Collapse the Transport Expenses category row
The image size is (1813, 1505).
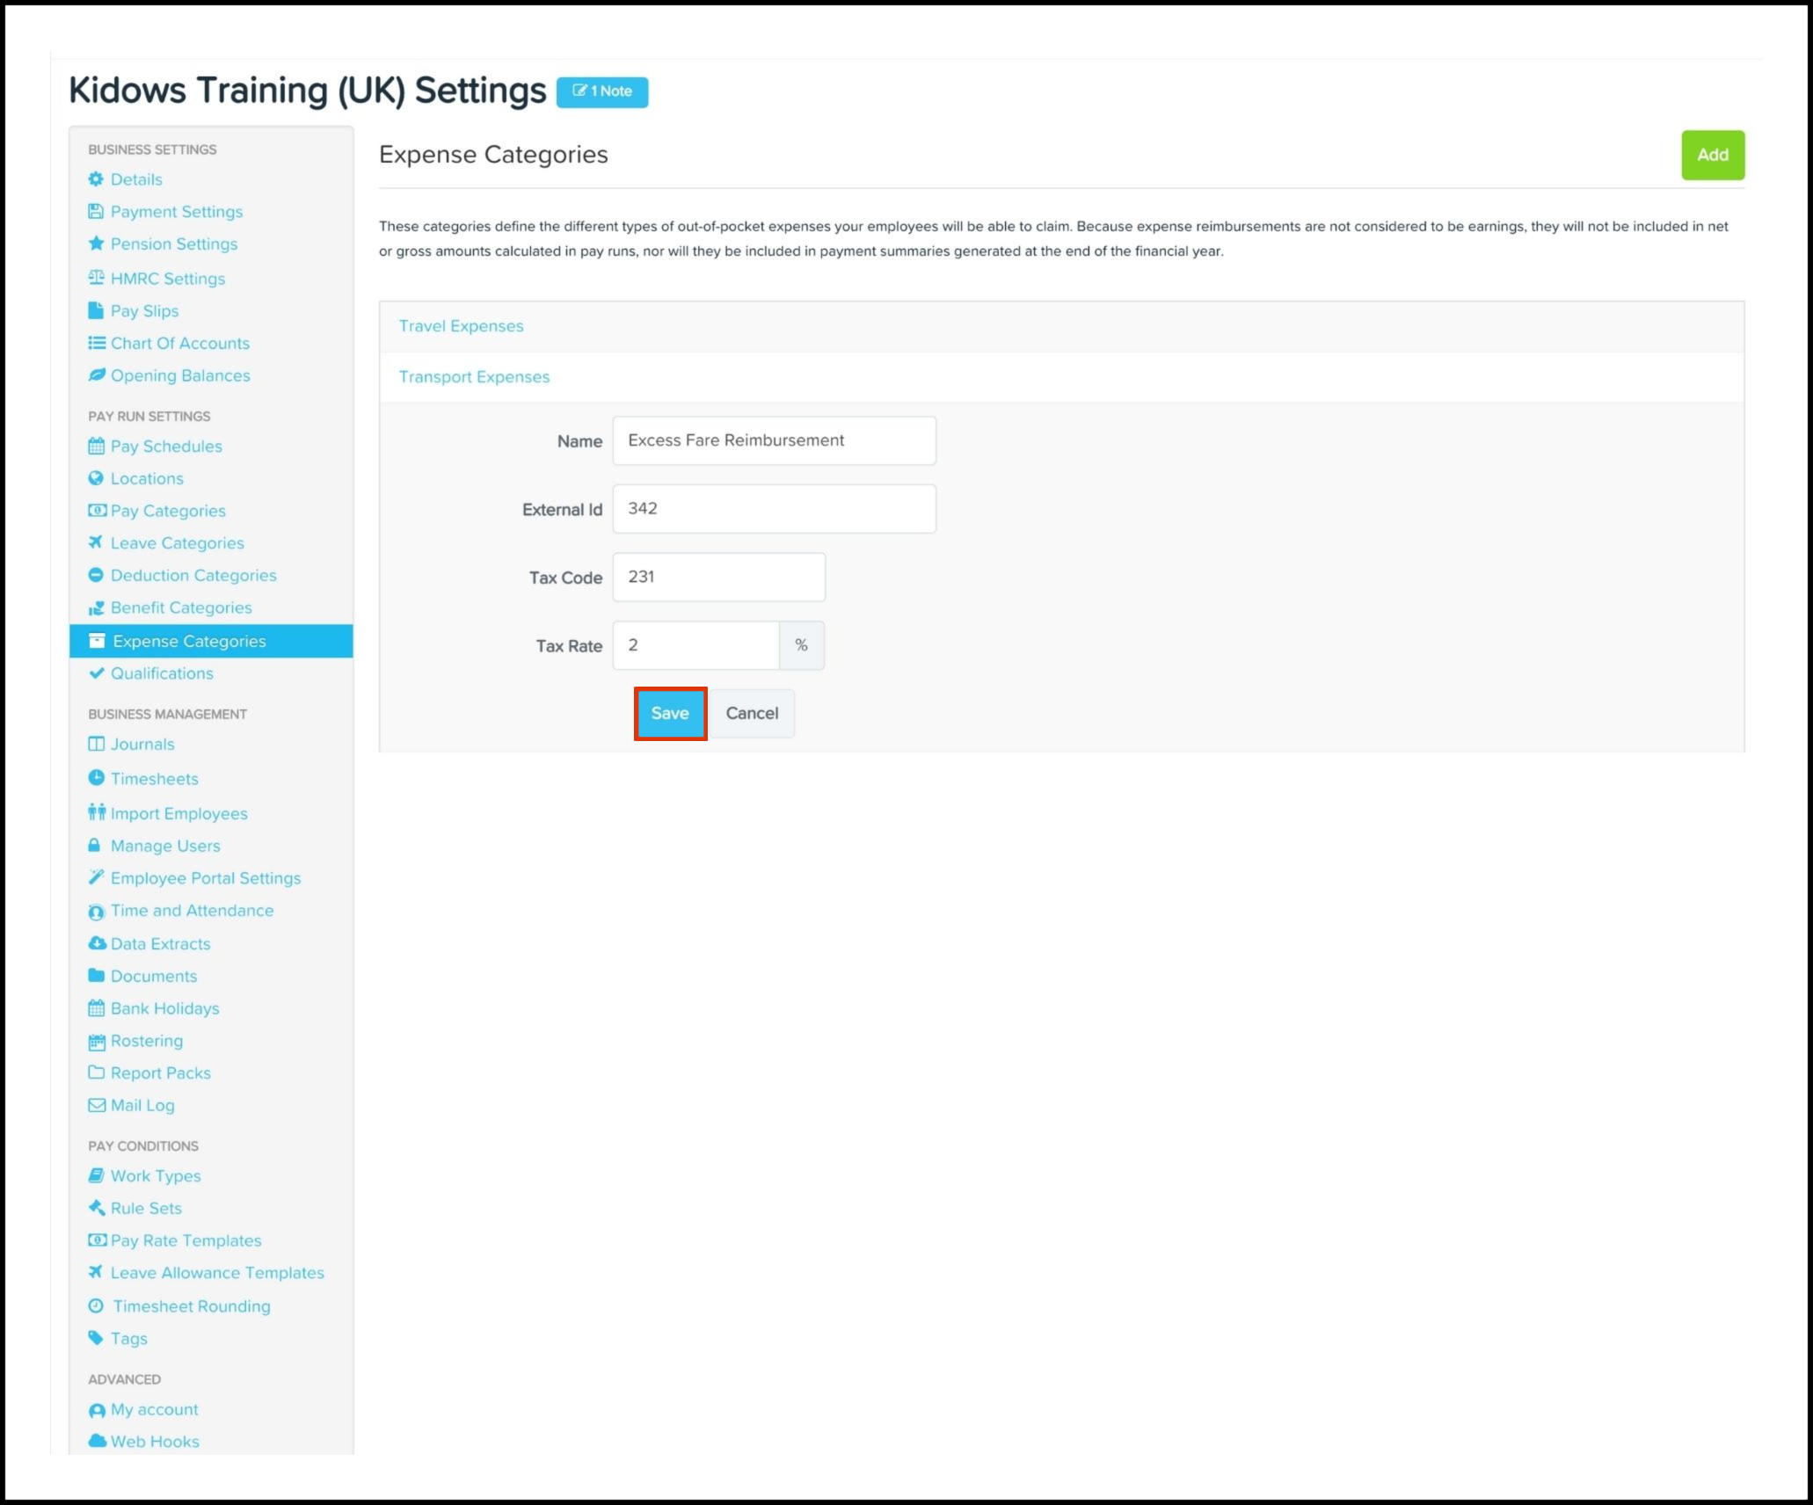tap(474, 377)
